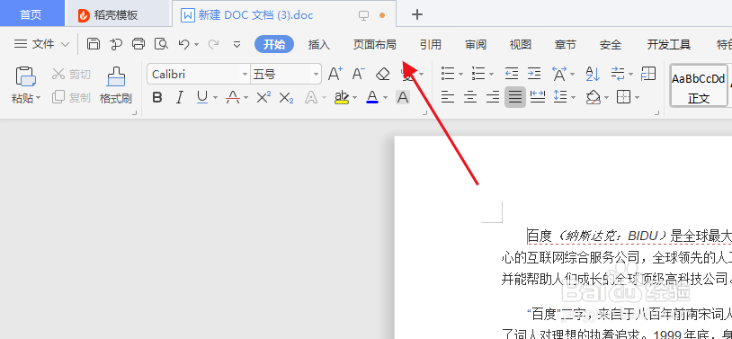
Task: Toggle subscript X₂ formatting
Action: click(x=286, y=98)
